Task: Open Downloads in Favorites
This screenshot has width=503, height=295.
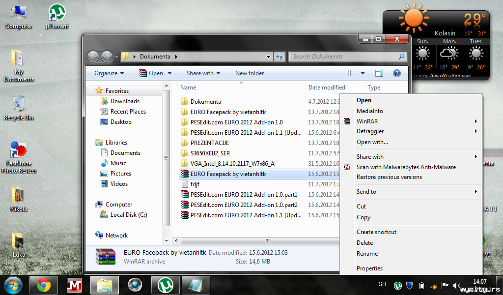Action: coord(125,101)
